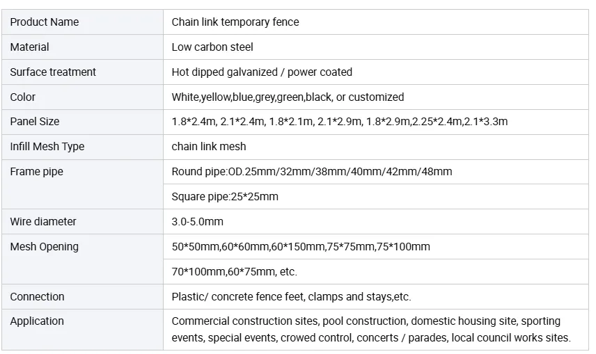
Task: Click the Square pipe 25*25mm row
Action: tap(376, 197)
